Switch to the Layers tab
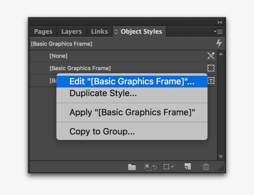254x195 pixels. coord(71,31)
